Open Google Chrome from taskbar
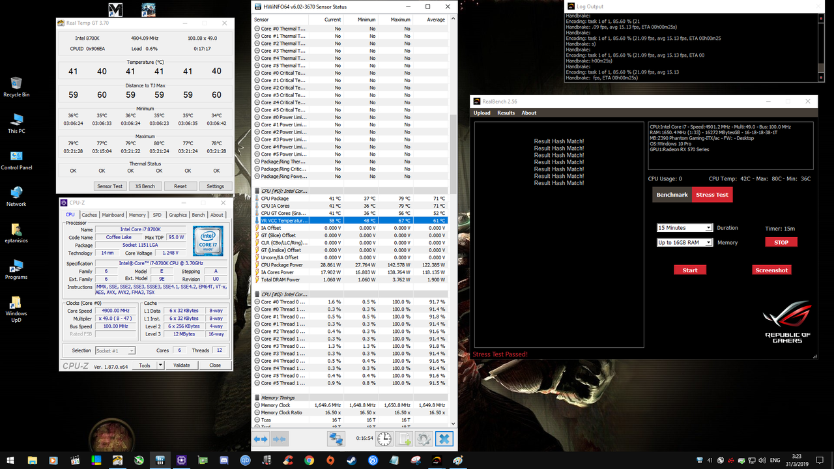Viewport: 834px width, 469px height. 309,460
